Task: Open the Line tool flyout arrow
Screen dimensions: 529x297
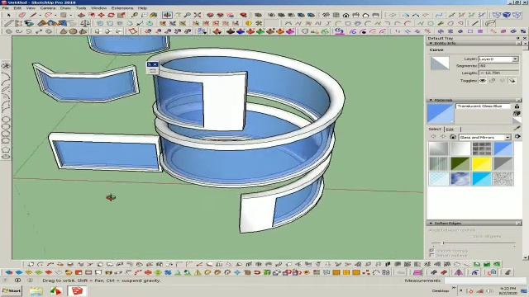Action: click(x=40, y=16)
